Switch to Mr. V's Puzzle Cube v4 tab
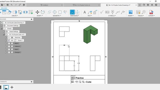This screenshot has height=90, width=160. pyautogui.click(x=82, y=5)
